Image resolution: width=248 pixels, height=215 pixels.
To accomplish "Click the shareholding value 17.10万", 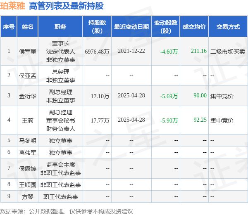I will [100, 96].
